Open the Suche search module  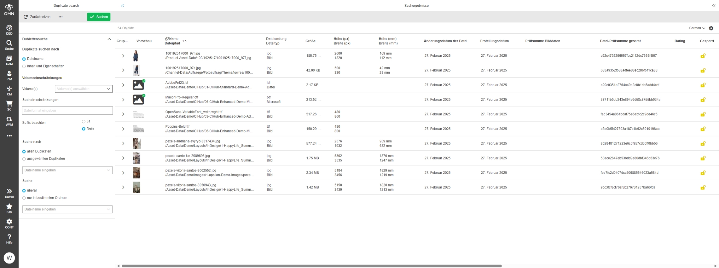coord(9,45)
